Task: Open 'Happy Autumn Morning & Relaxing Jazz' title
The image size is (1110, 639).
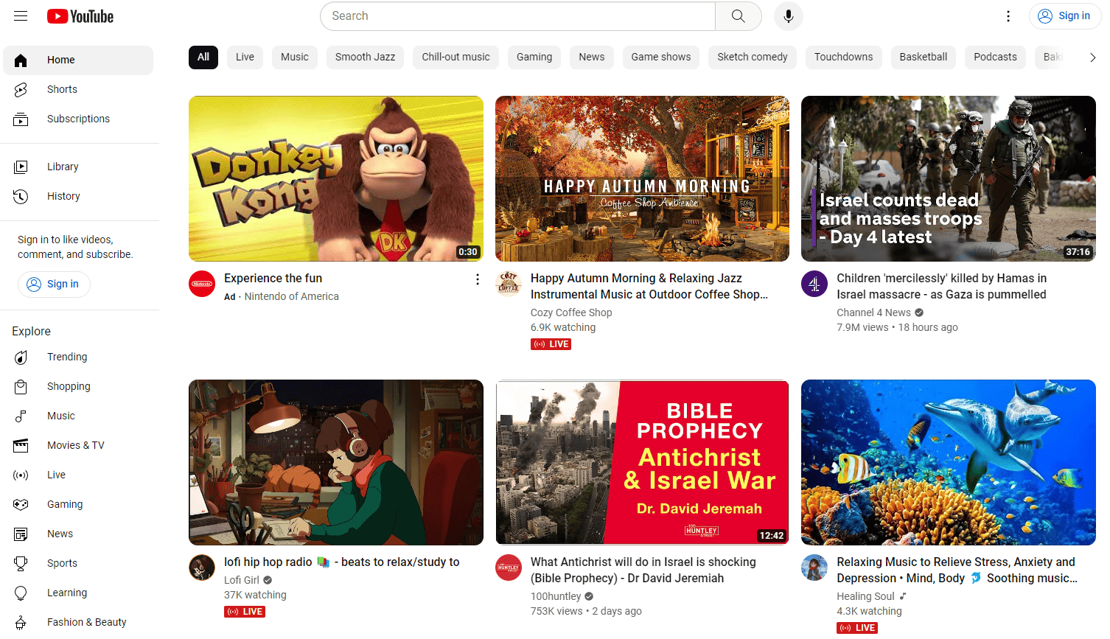Action: click(649, 286)
